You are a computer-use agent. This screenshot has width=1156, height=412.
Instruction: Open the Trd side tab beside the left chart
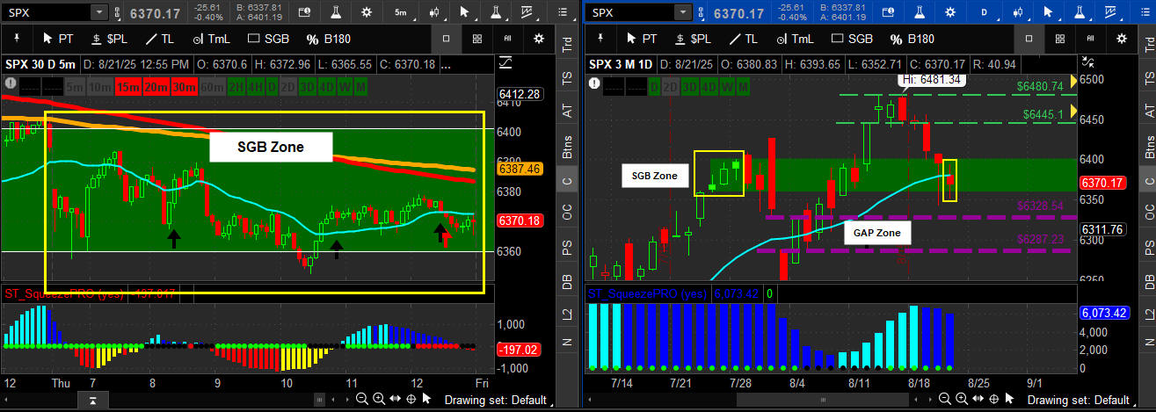(x=567, y=43)
